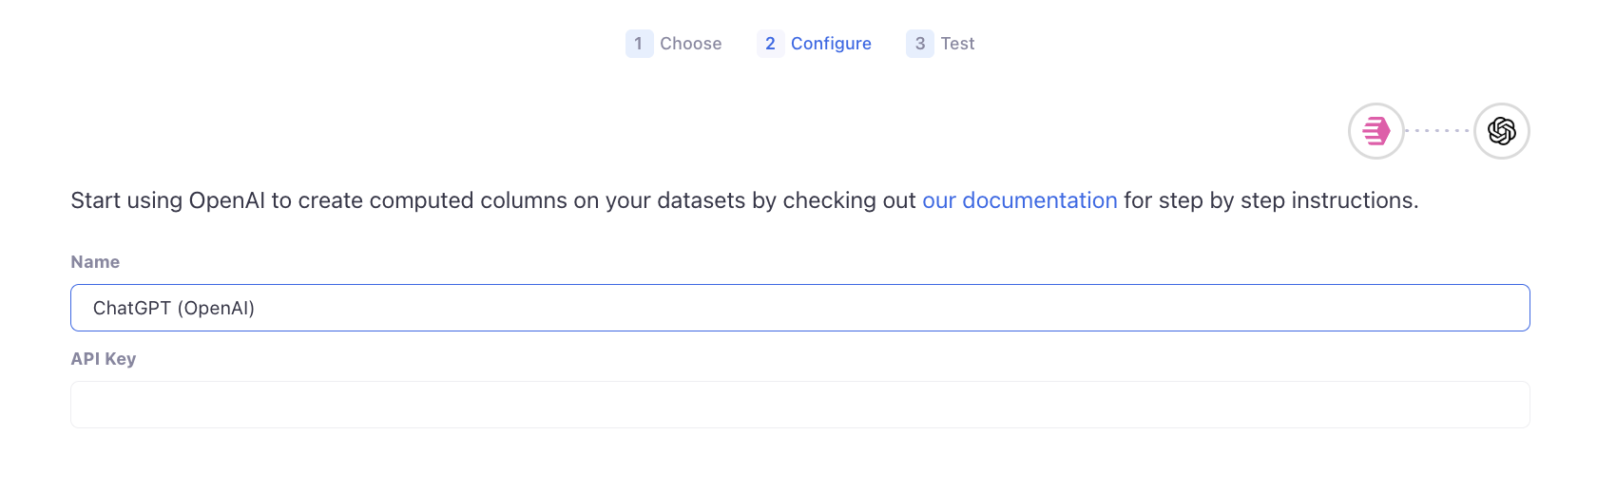Image resolution: width=1597 pixels, height=492 pixels.
Task: Click the "ChatGPT (OpenAI)" text in Name field
Action: pyautogui.click(x=174, y=308)
